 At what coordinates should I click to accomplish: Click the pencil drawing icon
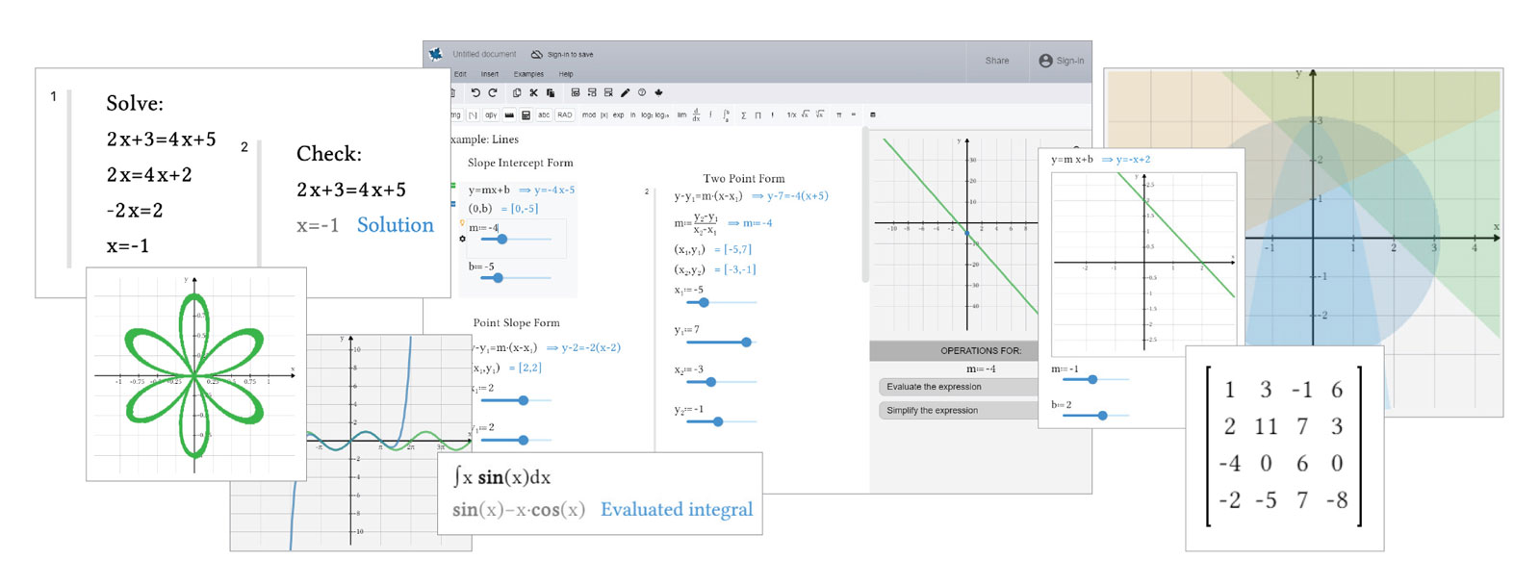point(625,93)
